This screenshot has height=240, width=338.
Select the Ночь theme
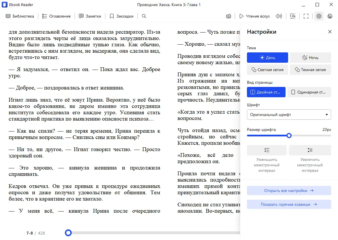(x=310, y=58)
